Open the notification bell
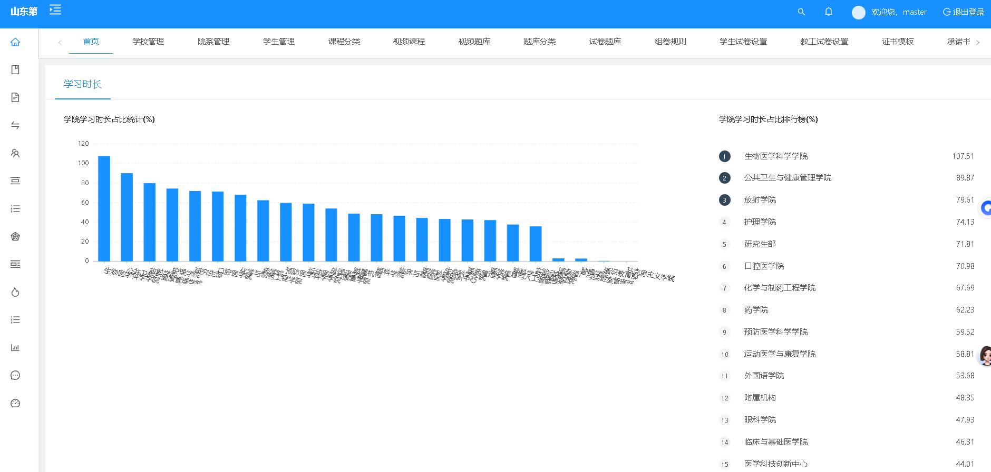 point(829,12)
